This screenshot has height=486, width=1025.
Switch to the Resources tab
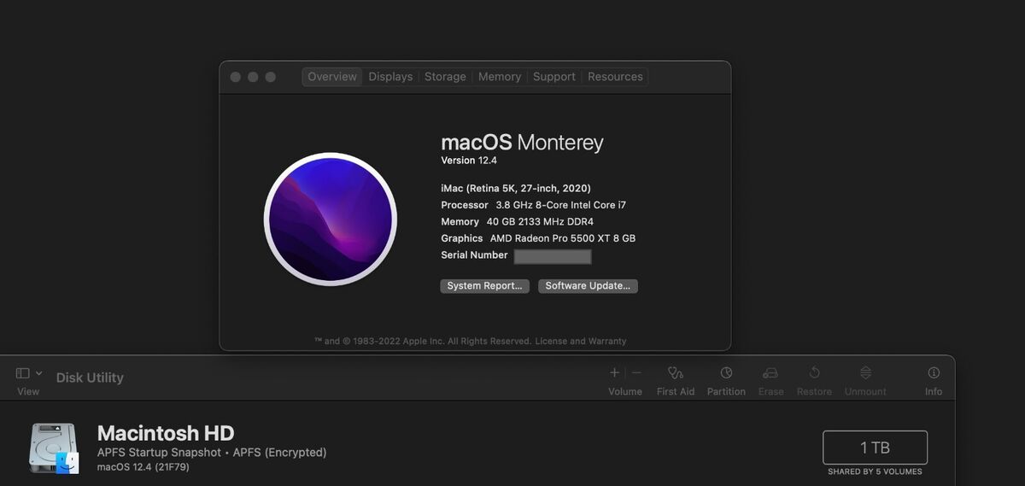615,77
